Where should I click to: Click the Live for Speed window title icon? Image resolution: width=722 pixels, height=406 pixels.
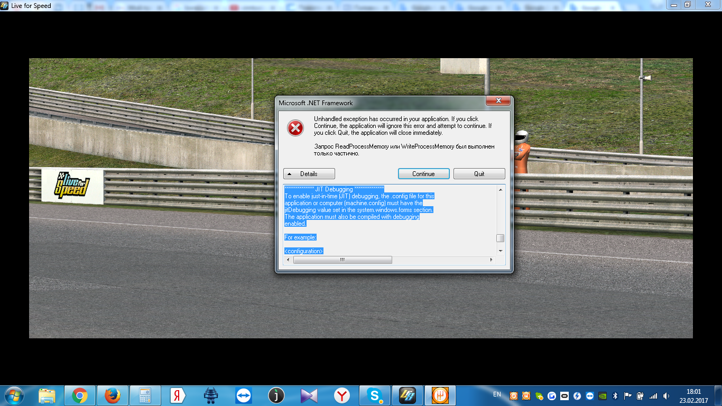tap(5, 5)
